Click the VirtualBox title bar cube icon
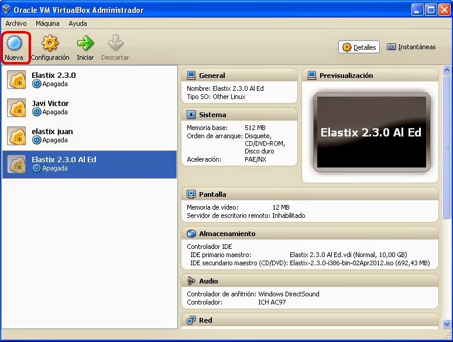Image resolution: width=453 pixels, height=342 pixels. coord(6,9)
